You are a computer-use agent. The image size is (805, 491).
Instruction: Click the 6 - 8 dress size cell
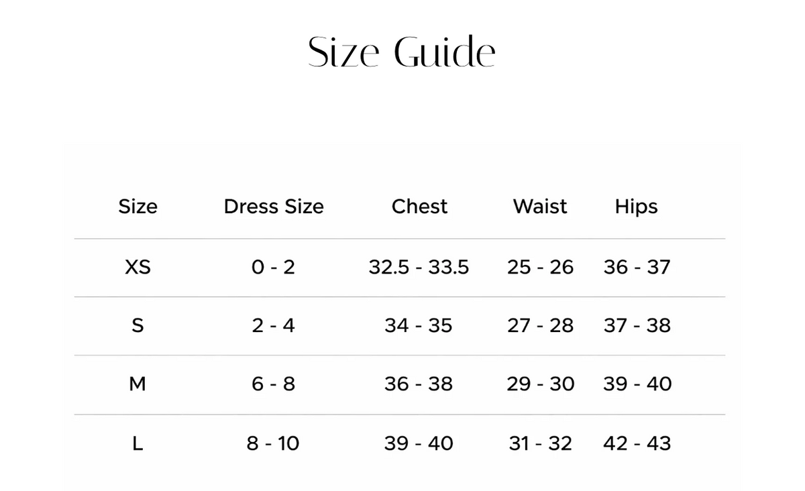[x=273, y=384]
